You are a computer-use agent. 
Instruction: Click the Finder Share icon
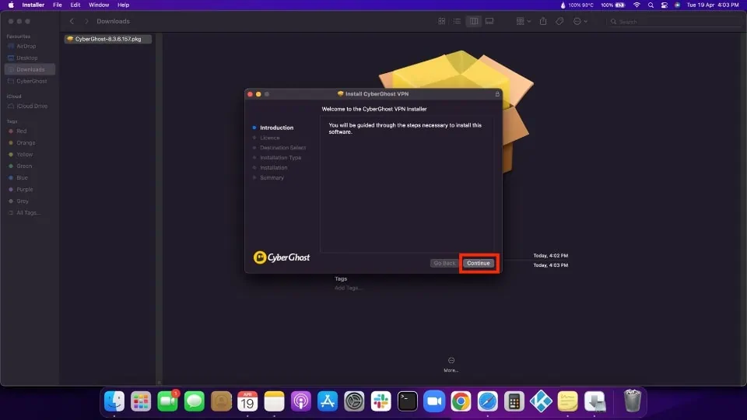(x=543, y=22)
